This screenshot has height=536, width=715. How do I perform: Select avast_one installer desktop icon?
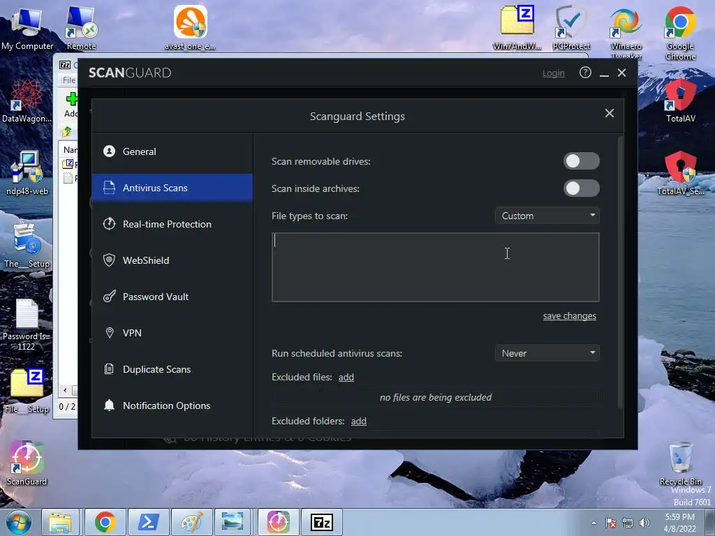tap(190, 28)
